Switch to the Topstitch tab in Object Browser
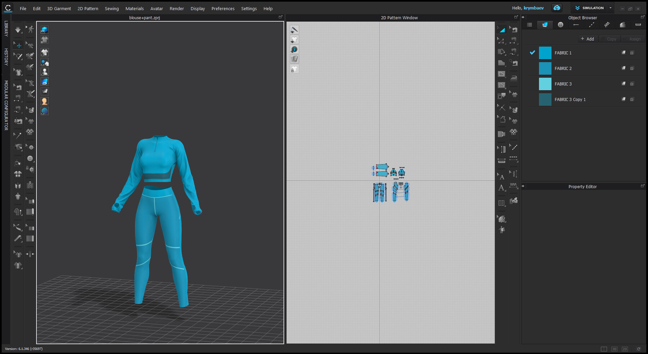 coord(591,25)
